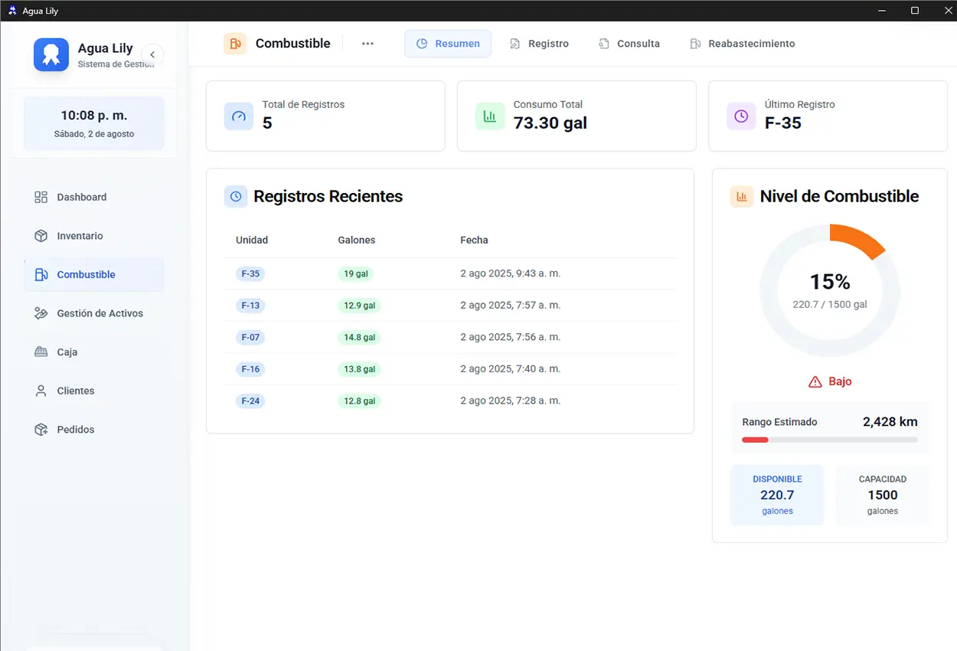Open the Consulta tab
Viewport: 957px width, 651px height.
tap(629, 44)
